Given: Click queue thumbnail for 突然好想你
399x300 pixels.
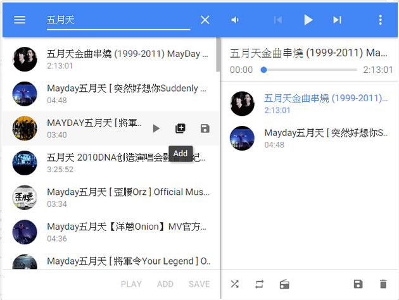Looking at the screenshot, I should [242, 139].
